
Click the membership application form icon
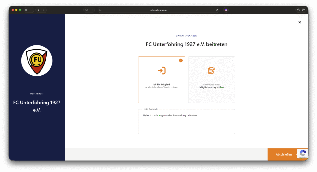[x=211, y=71]
